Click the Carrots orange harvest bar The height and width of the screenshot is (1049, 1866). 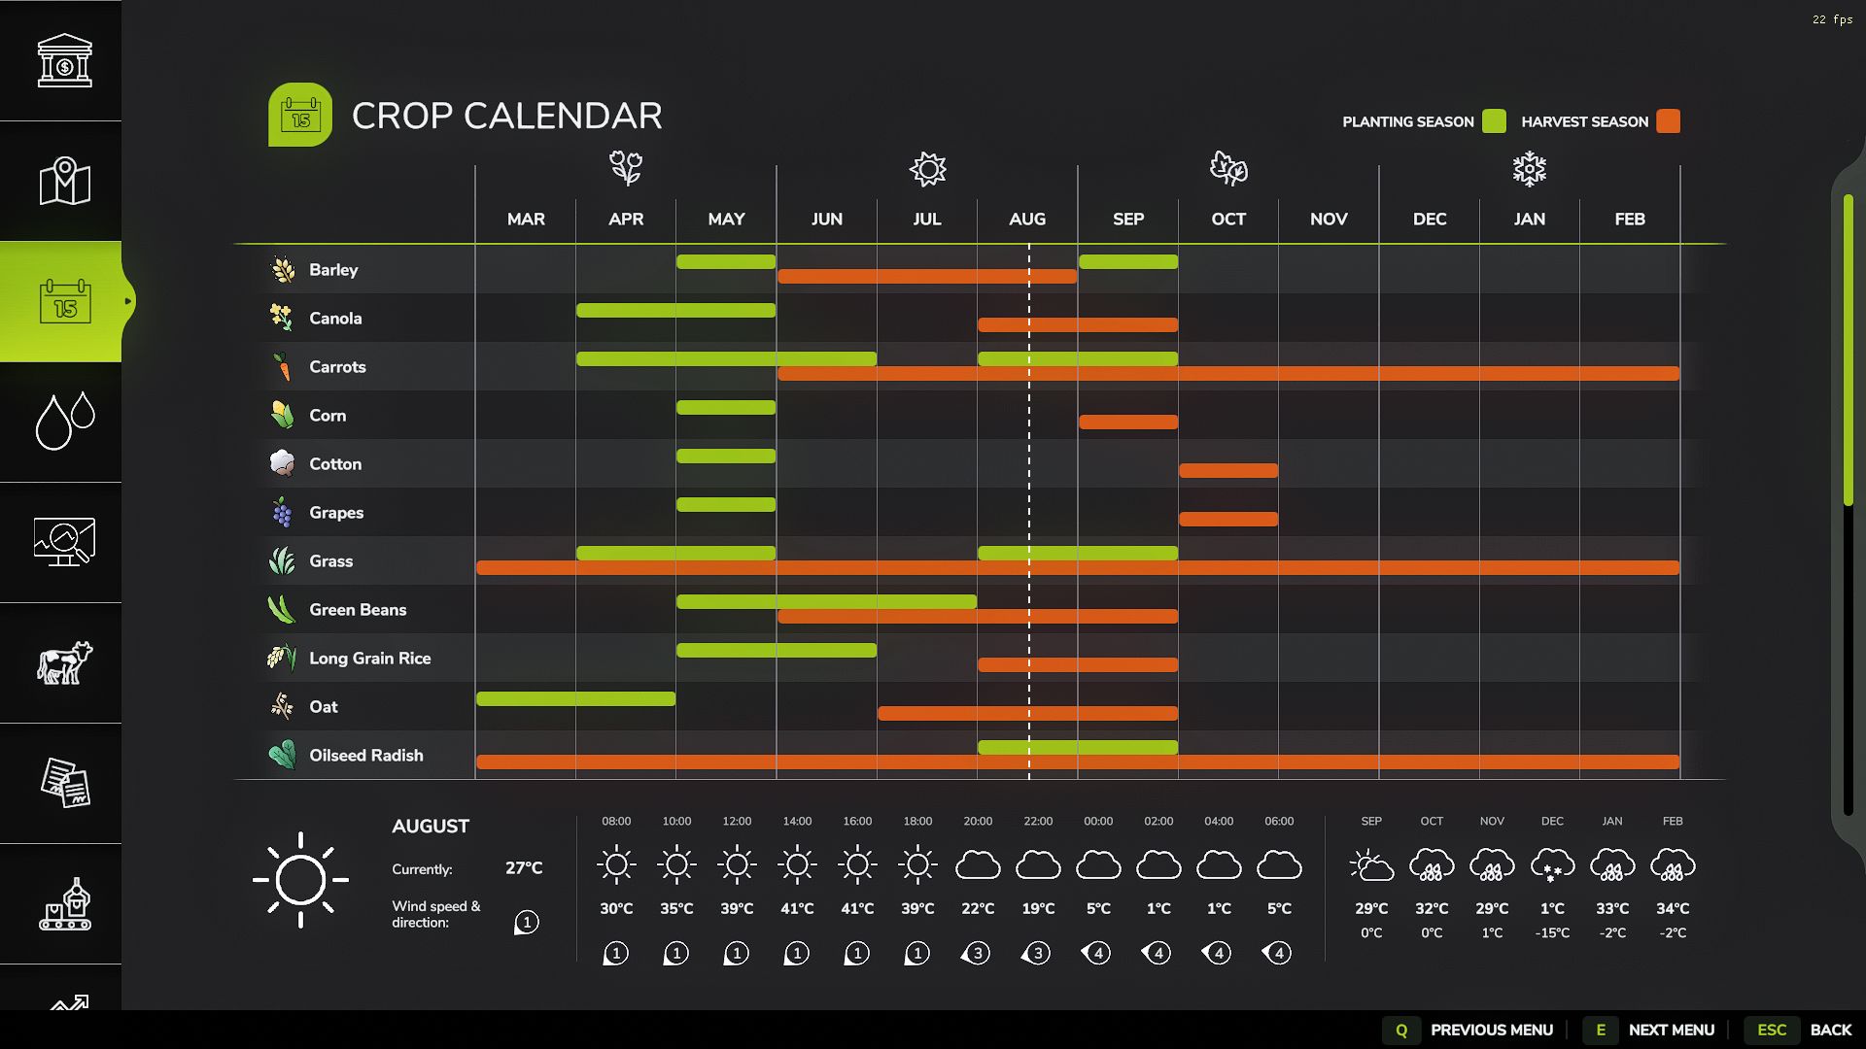tap(1361, 374)
